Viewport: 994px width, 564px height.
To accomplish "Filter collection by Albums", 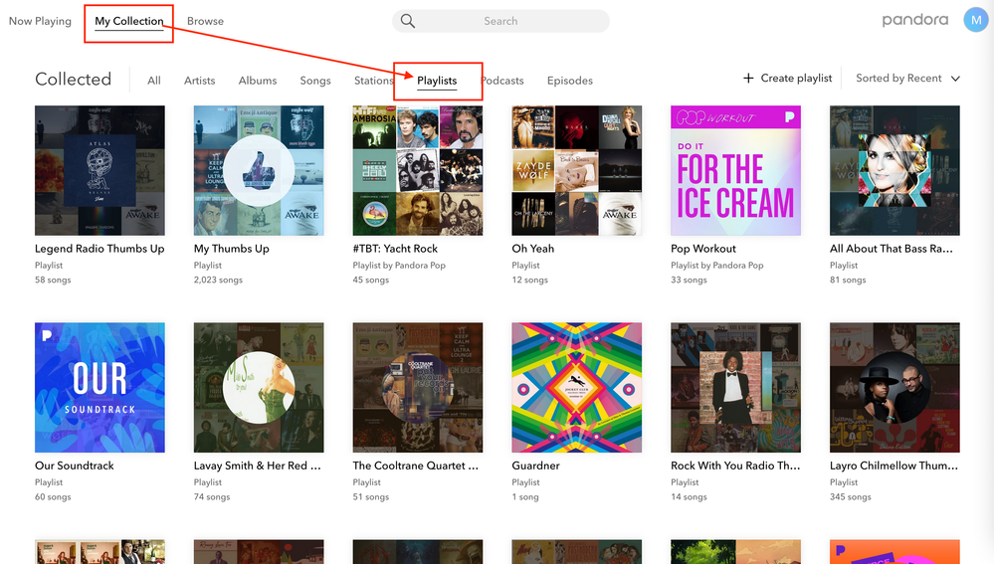I will [258, 81].
